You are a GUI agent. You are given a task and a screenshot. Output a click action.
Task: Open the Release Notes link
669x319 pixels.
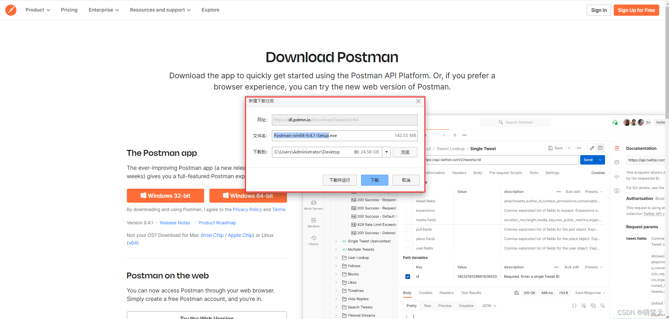coord(175,223)
